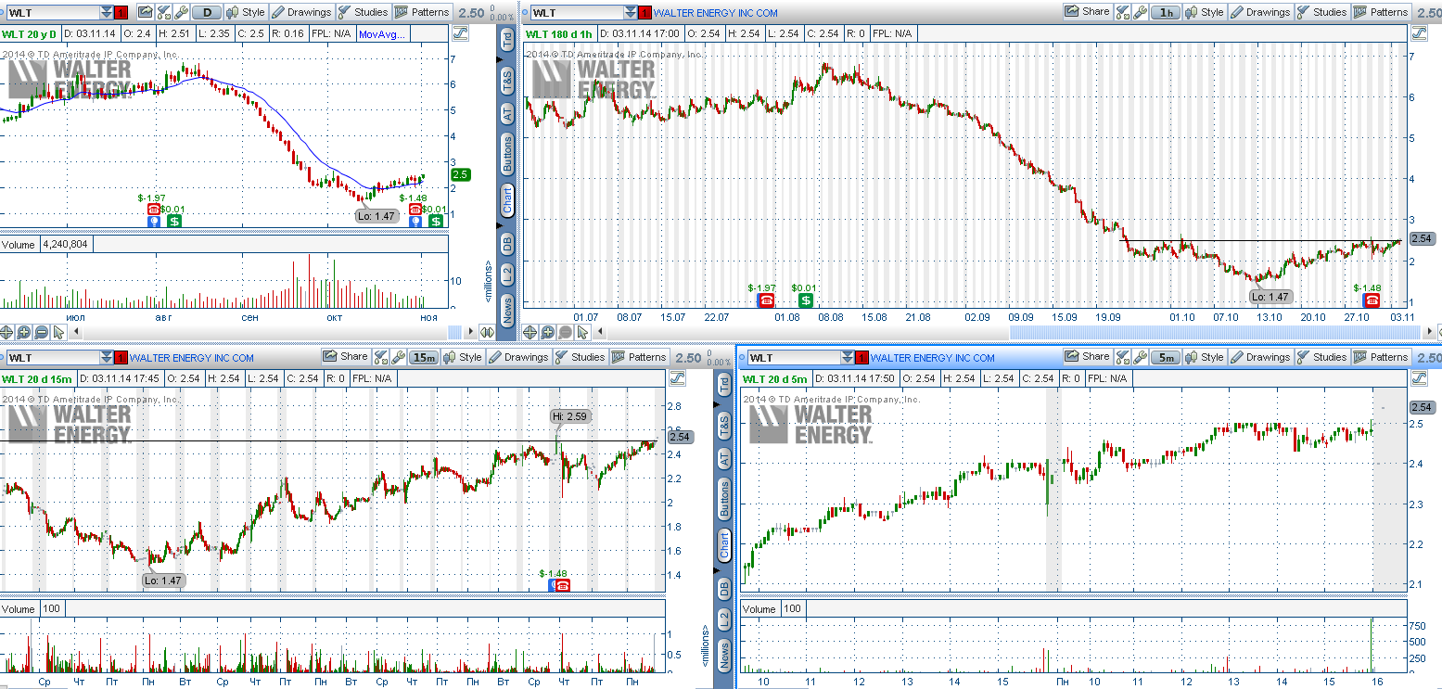Click the crosshair pan icon below the daily chart
The image size is (1442, 689).
(x=7, y=332)
